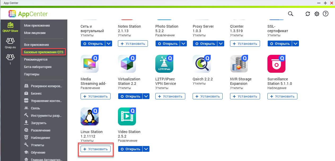Open Video Station with Открыть

tap(130, 149)
